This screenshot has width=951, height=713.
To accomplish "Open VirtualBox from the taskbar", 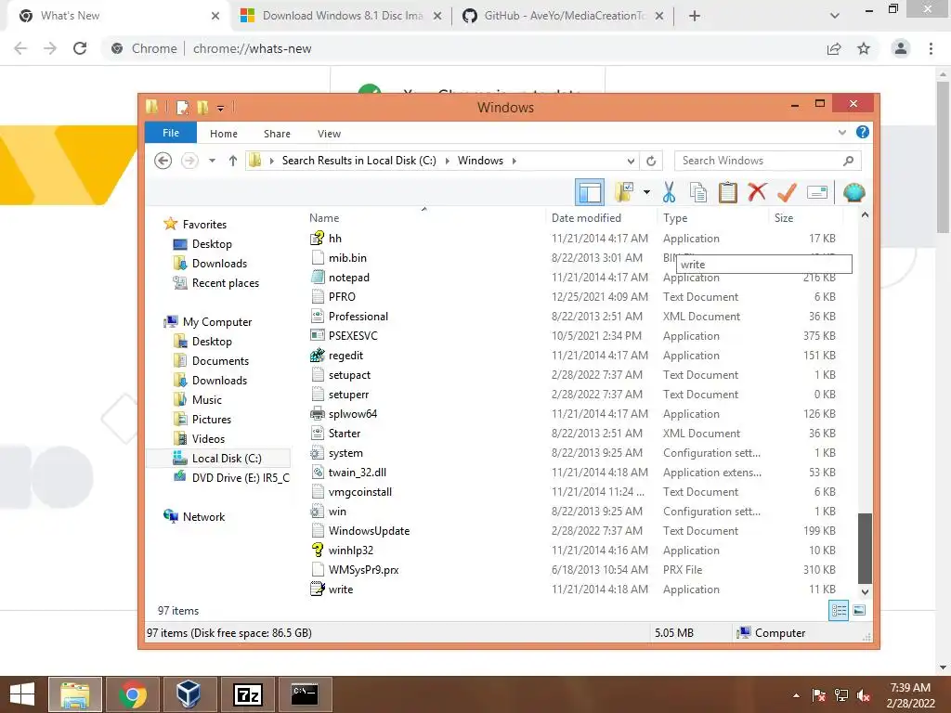I will coord(189,694).
